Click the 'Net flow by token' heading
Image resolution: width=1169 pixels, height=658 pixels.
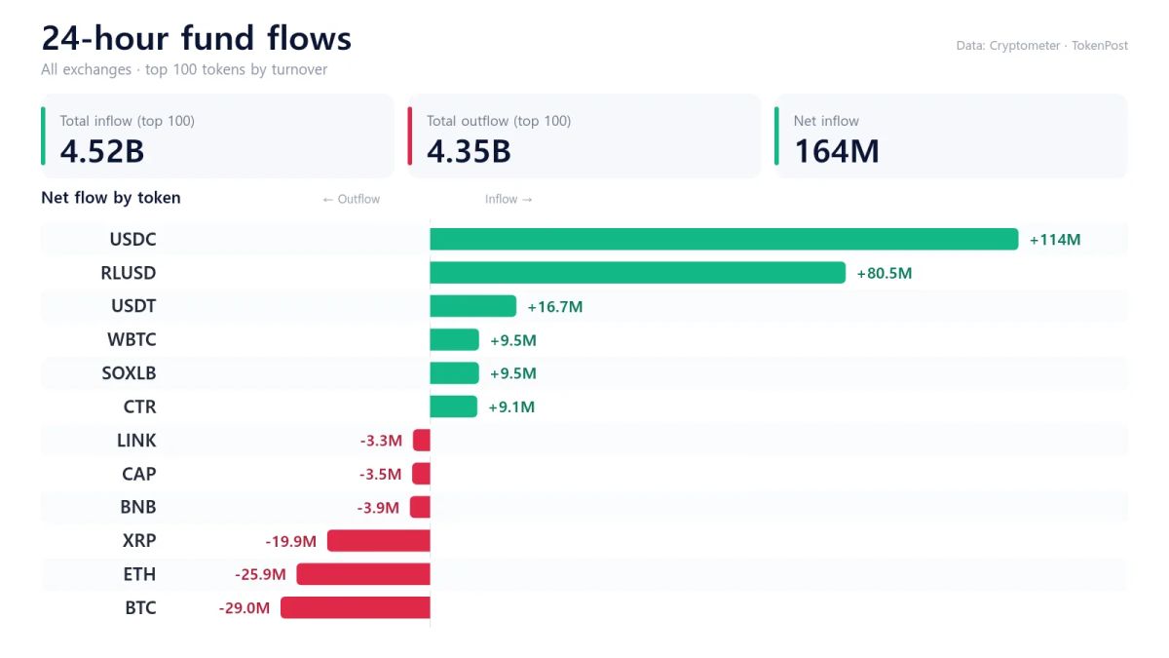111,198
